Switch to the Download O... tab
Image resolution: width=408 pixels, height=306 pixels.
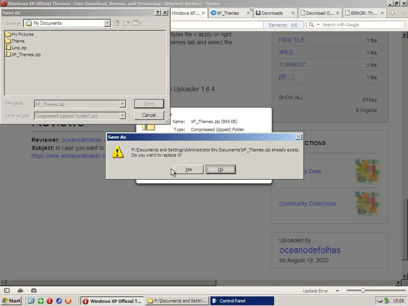click(320, 13)
